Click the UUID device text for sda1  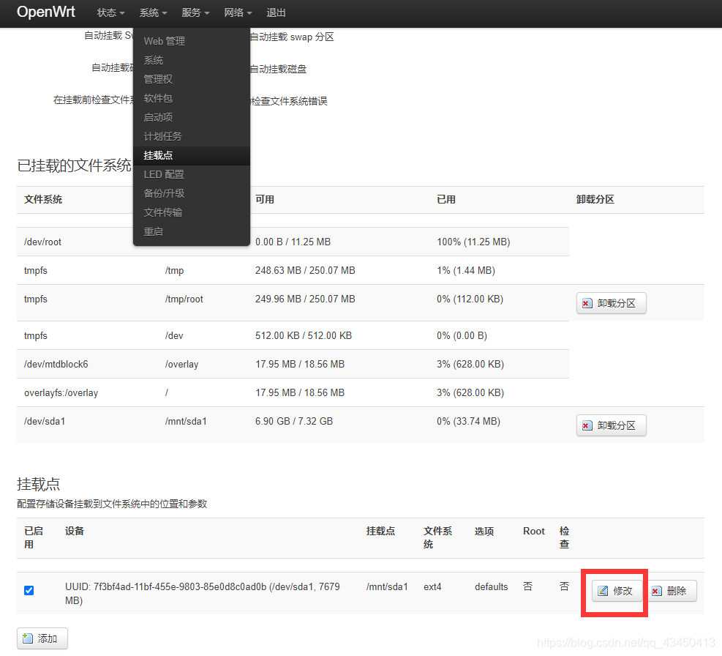[x=203, y=593]
